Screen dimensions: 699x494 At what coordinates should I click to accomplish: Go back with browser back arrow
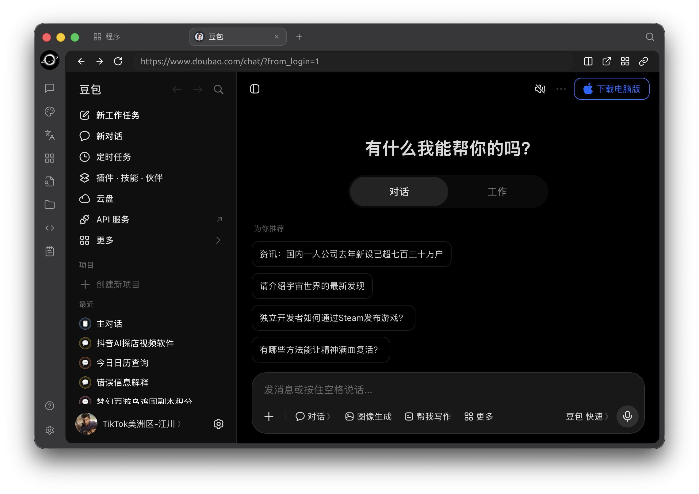(x=81, y=61)
